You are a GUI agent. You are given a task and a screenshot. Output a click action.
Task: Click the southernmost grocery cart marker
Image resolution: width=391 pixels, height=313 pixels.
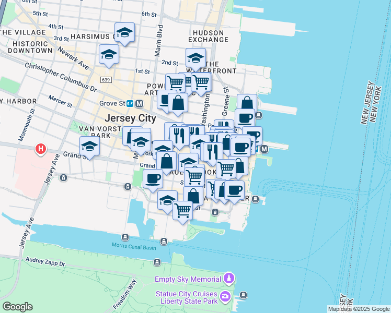183,211
